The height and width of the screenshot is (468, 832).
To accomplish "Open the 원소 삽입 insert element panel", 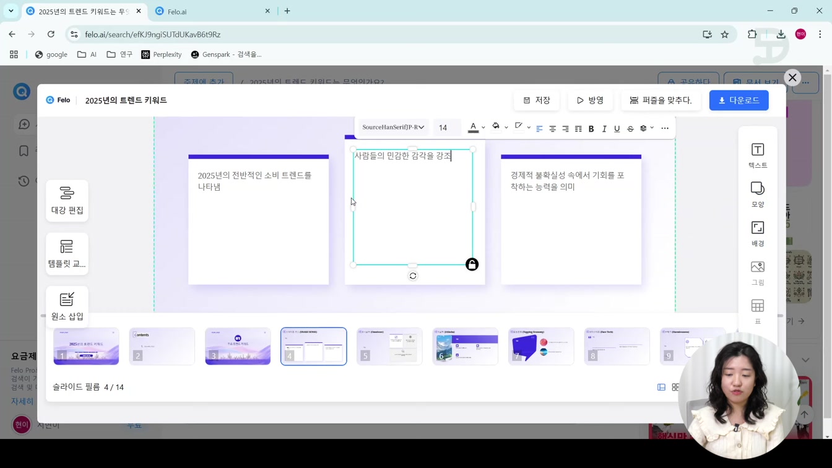I will click(x=67, y=307).
